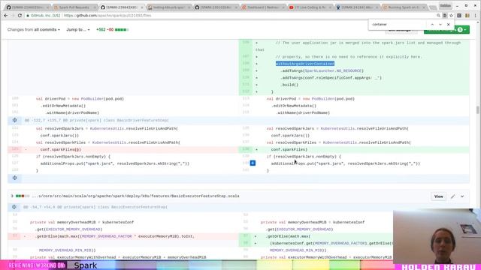
Task: Click the removed line 'conf.sparkFiles())'
Action: coord(61,150)
